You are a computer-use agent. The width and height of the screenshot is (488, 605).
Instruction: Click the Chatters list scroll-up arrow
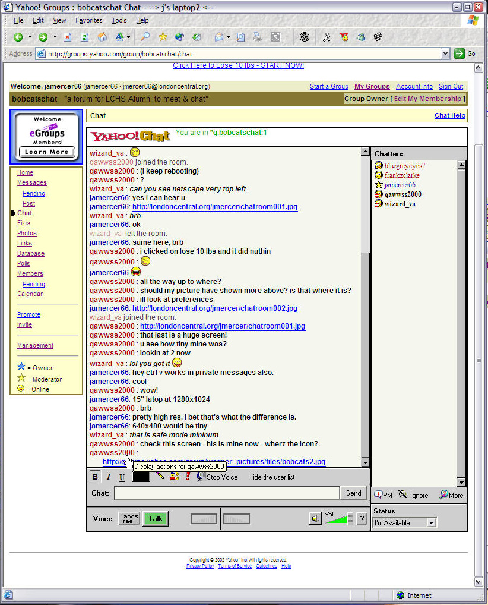click(461, 165)
